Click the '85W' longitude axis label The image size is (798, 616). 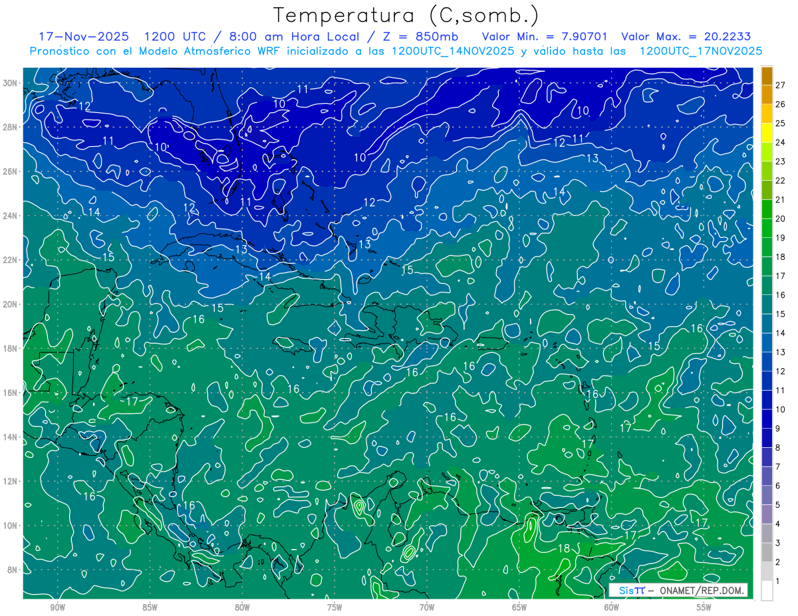(150, 608)
